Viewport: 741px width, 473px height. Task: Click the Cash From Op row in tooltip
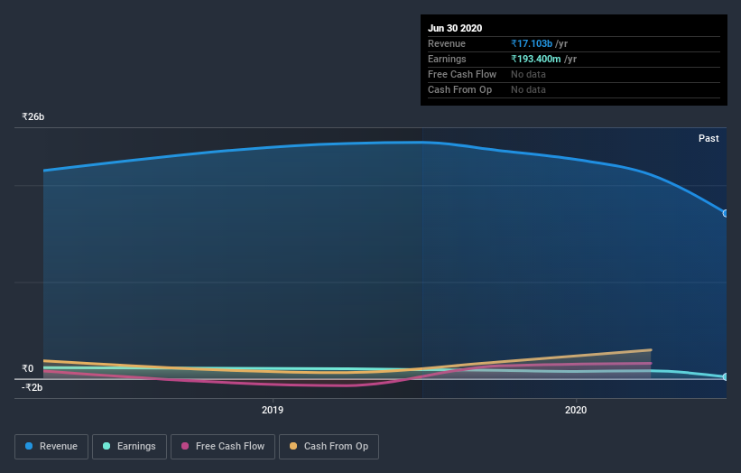tap(574, 89)
